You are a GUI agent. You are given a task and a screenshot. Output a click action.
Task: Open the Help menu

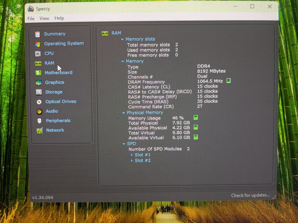pos(59,18)
